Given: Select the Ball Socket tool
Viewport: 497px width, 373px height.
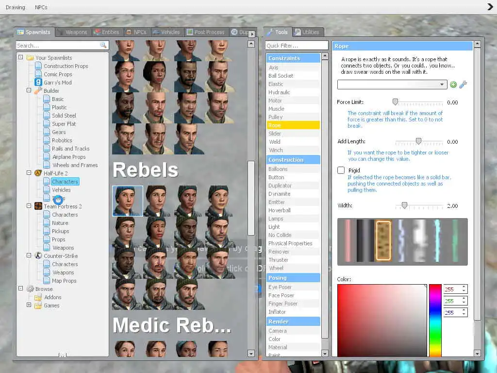Looking at the screenshot, I should pos(293,76).
